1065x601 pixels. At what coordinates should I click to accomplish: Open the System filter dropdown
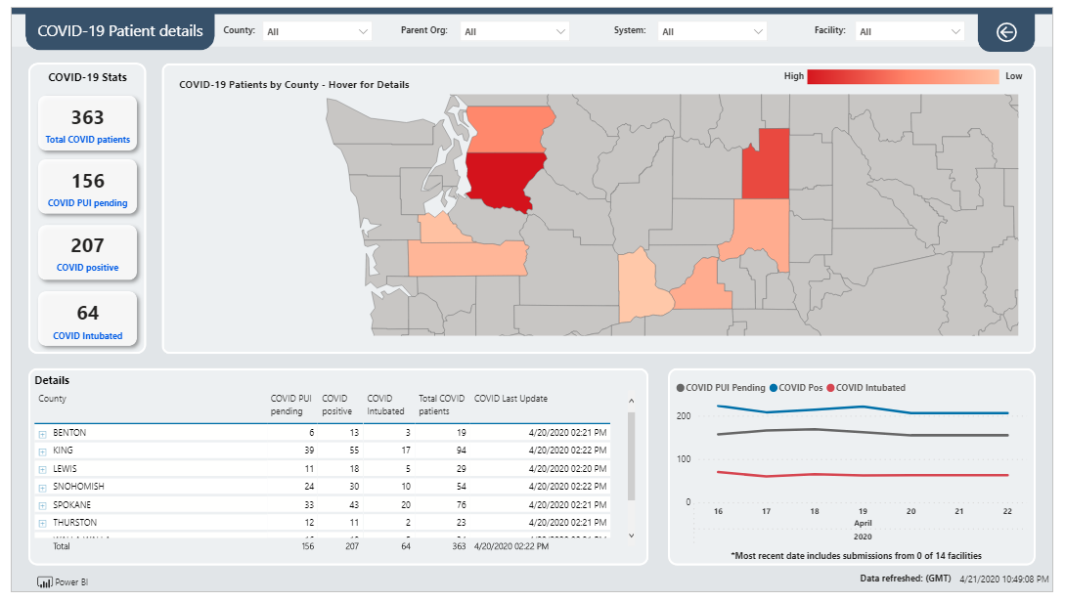(x=712, y=31)
